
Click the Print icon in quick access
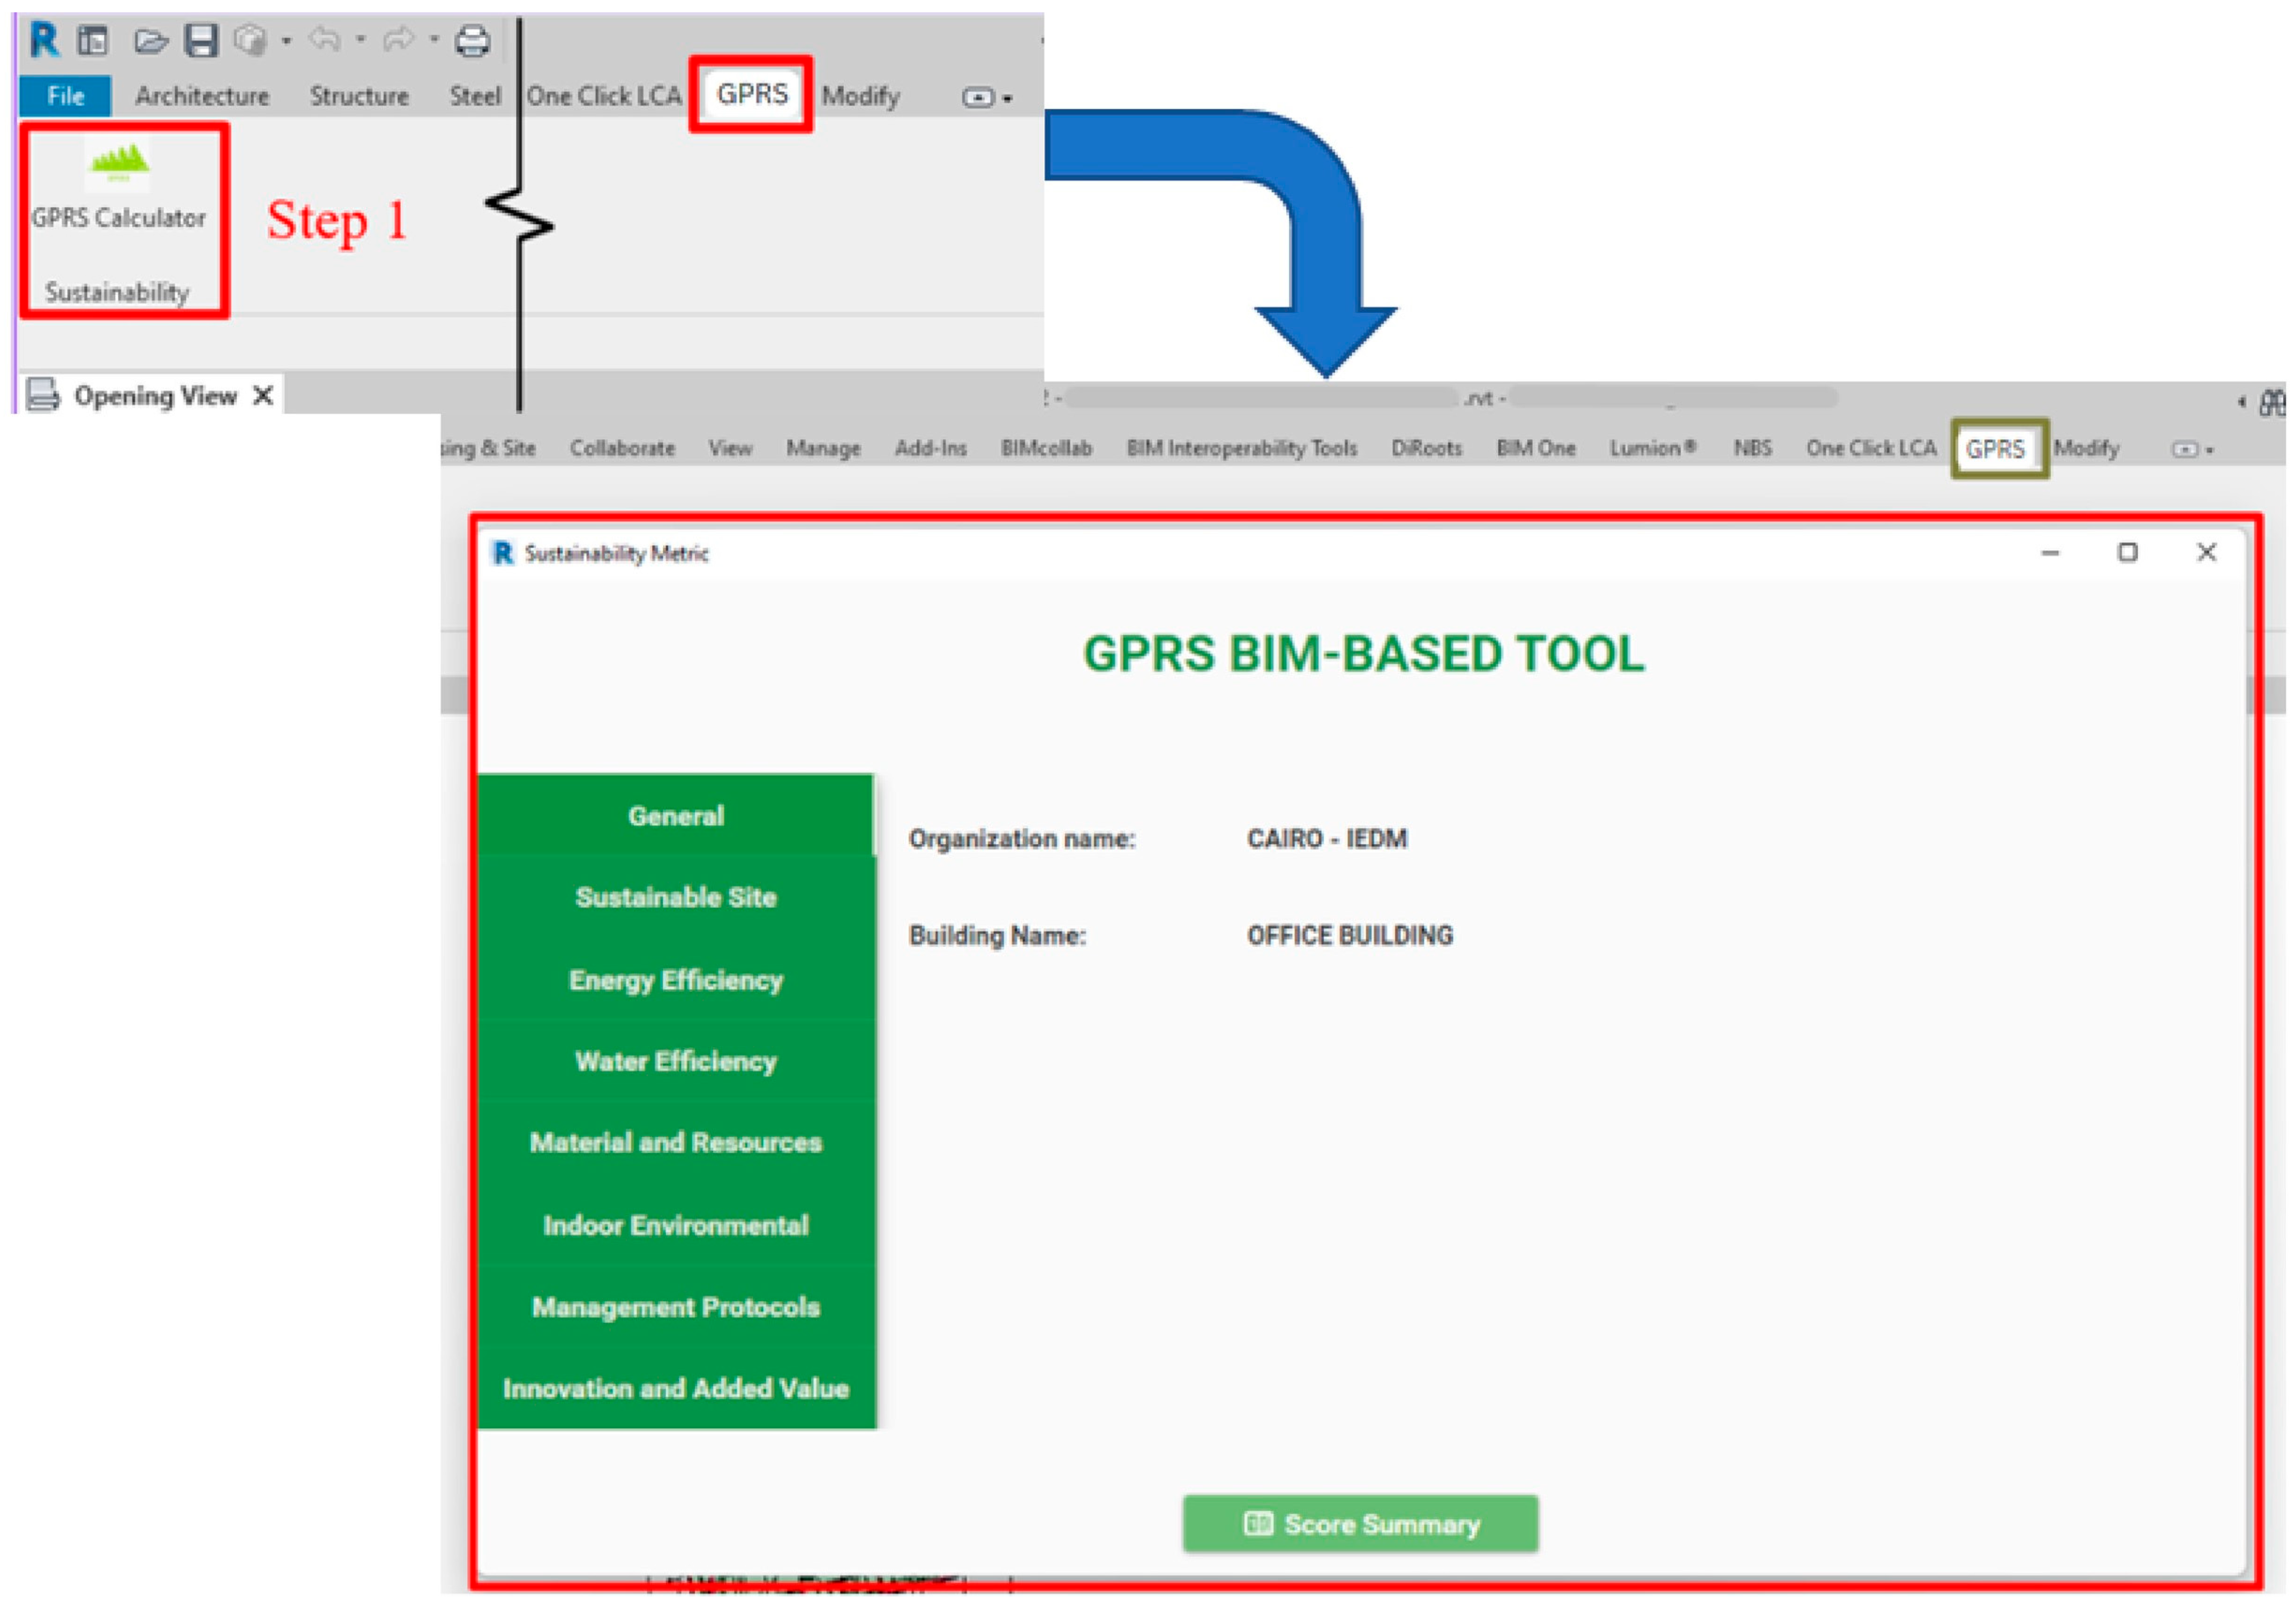pos(472,41)
